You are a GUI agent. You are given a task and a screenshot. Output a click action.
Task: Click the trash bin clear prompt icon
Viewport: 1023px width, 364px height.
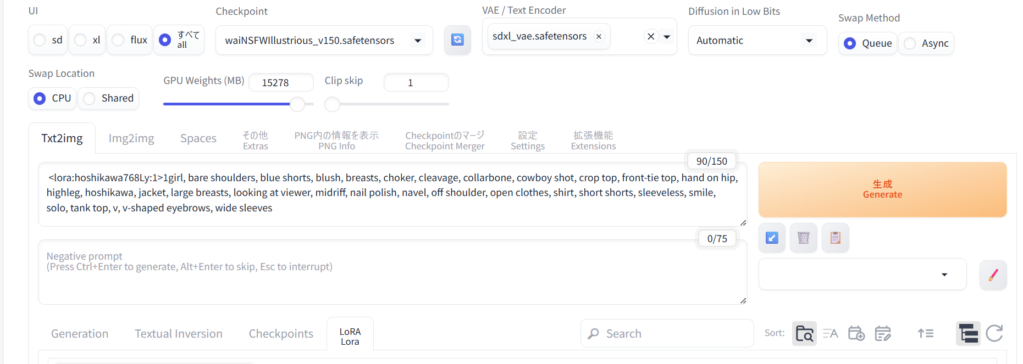click(x=803, y=238)
